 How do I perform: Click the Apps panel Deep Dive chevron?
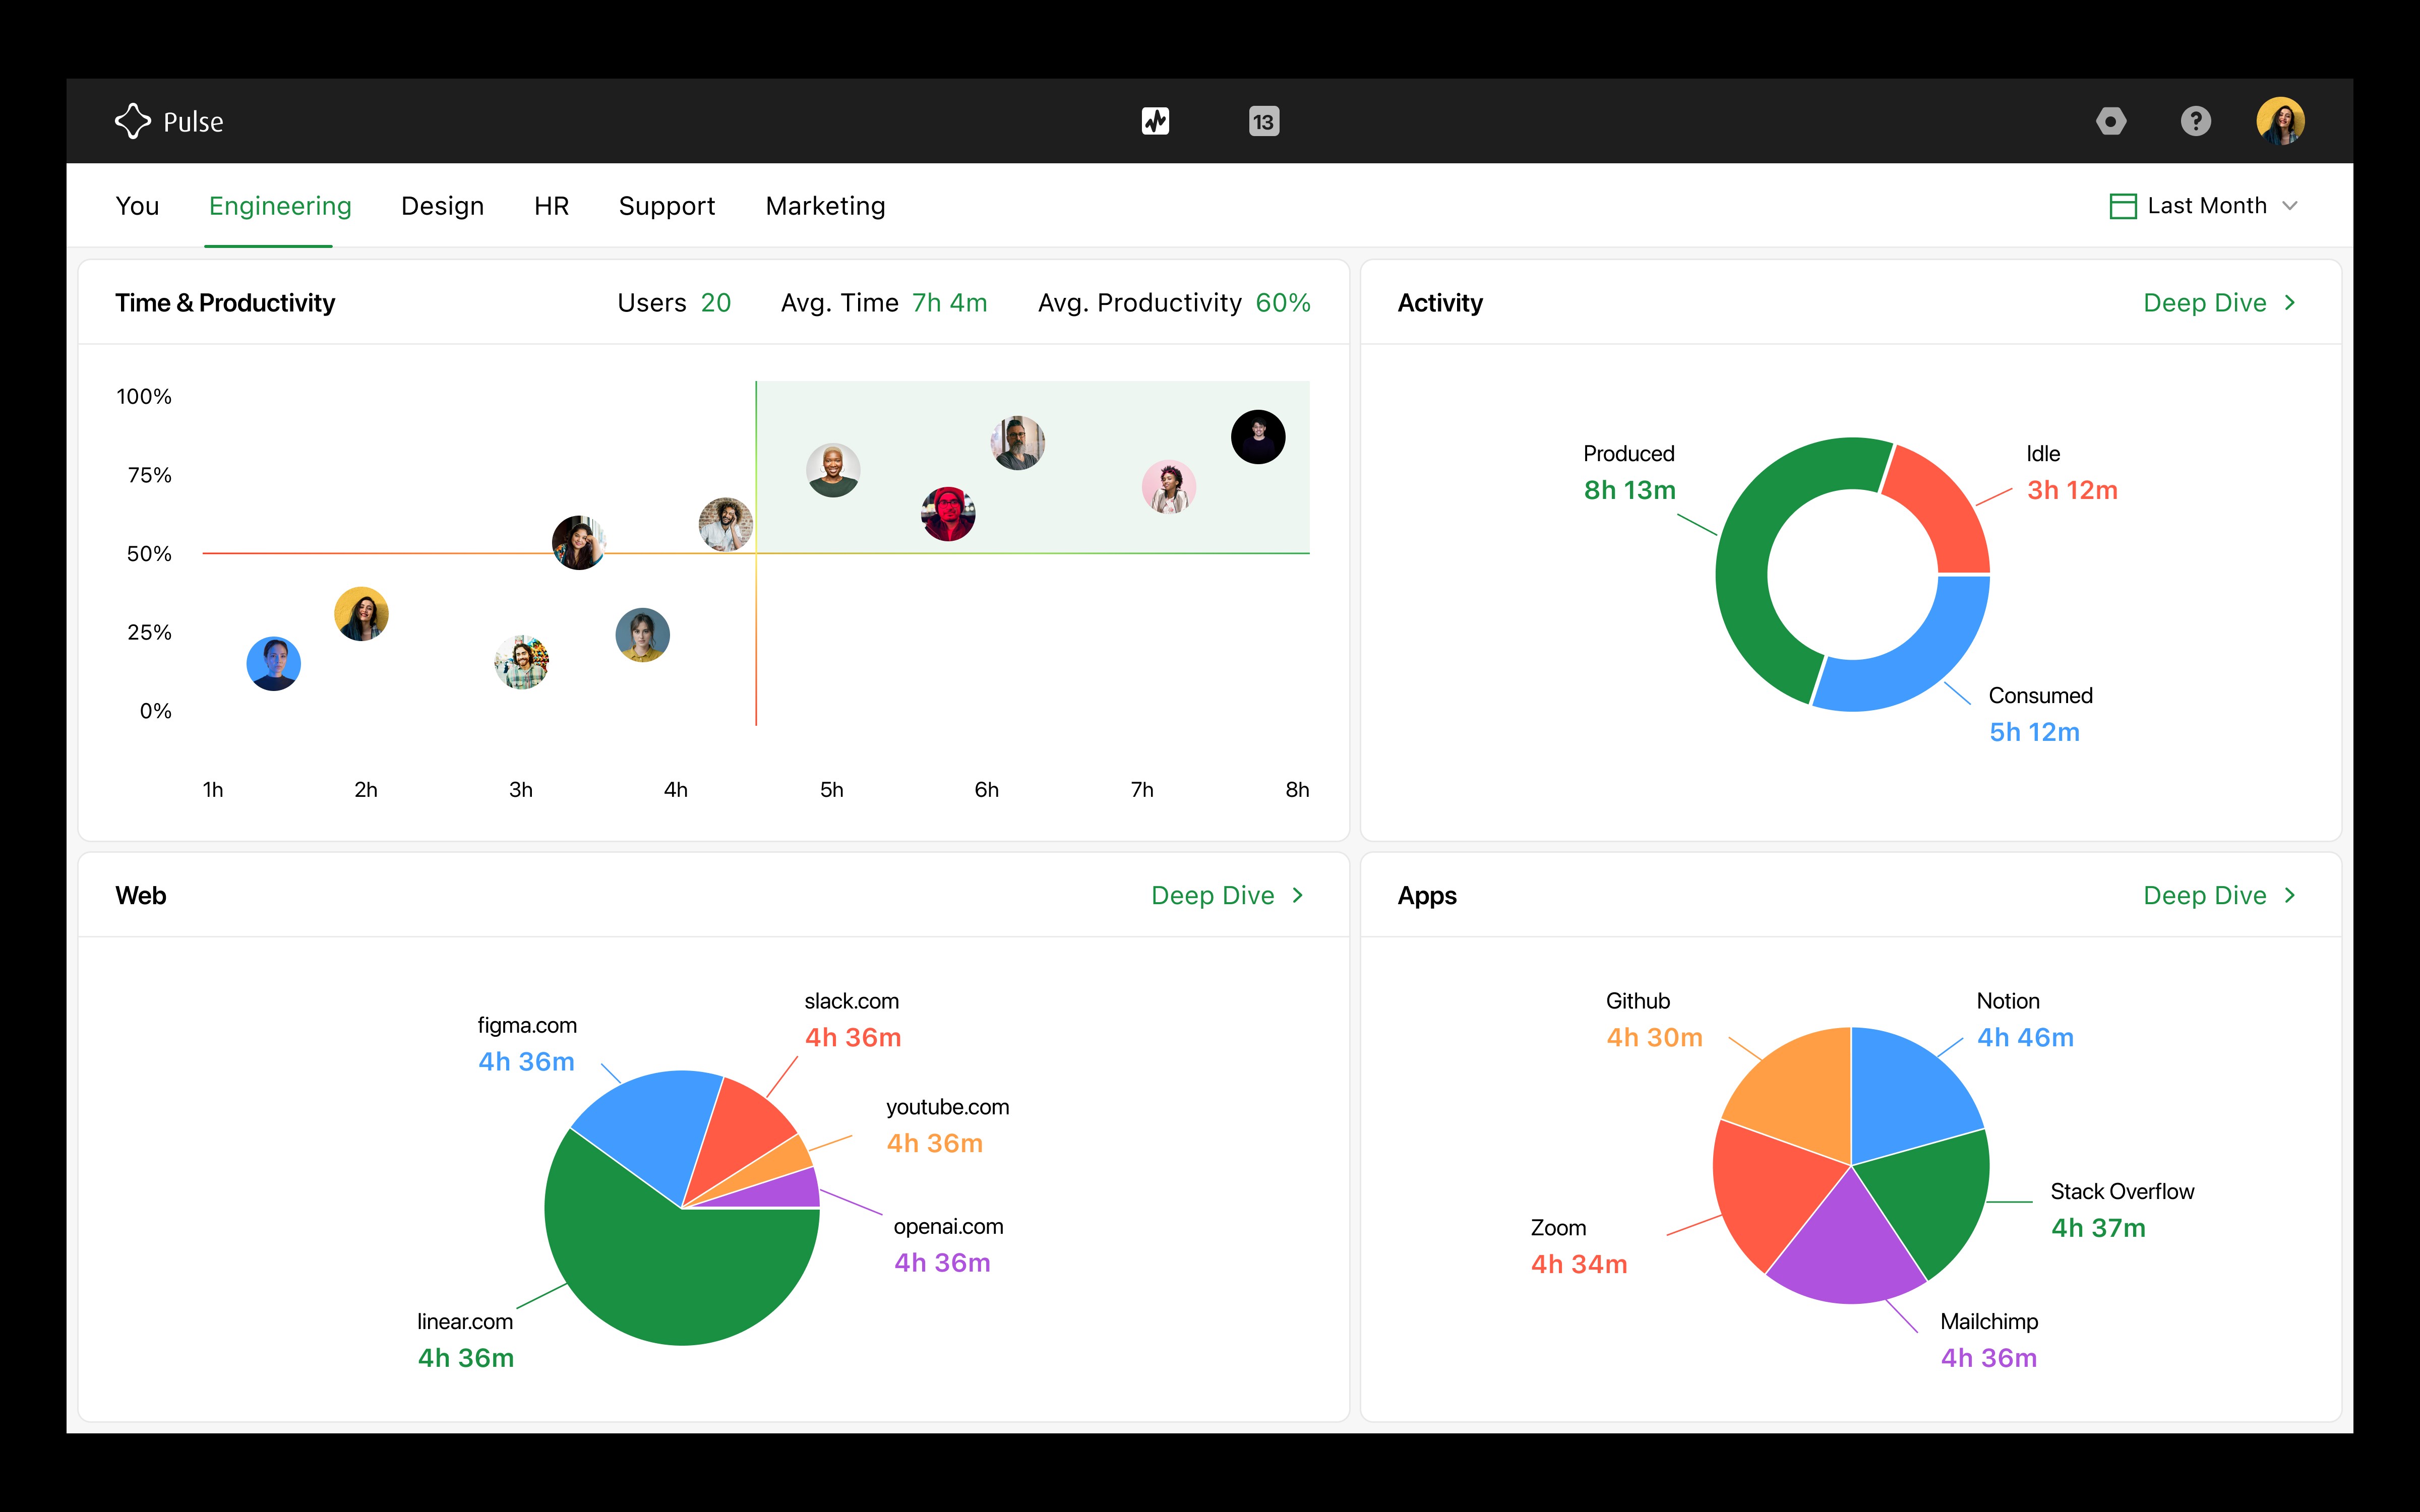[x=2290, y=895]
